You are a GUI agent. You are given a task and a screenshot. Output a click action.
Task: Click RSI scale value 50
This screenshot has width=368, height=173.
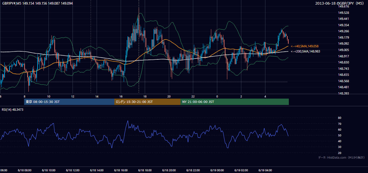click(339, 135)
